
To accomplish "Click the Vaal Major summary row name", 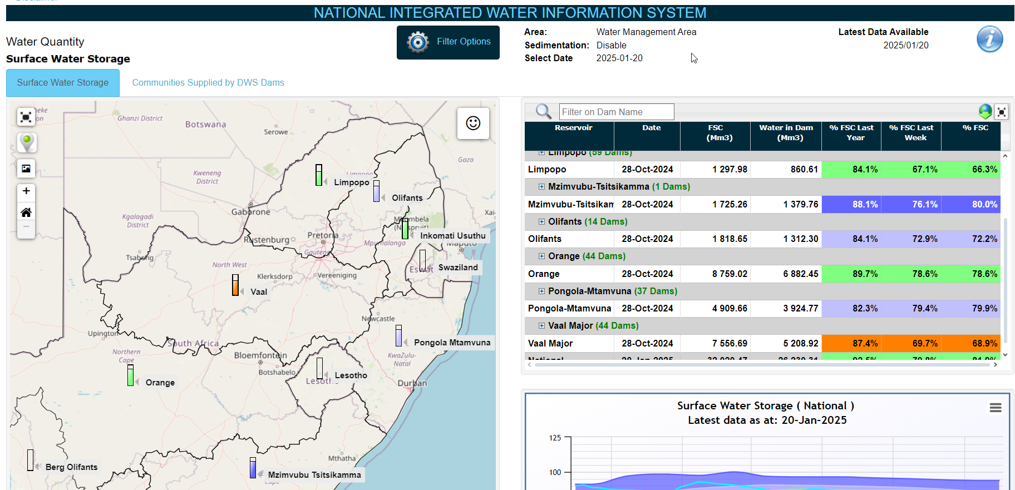I will 550,344.
